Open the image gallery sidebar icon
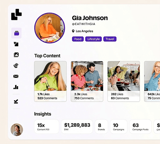The width and height of the screenshot is (160, 144). click(x=16, y=55)
